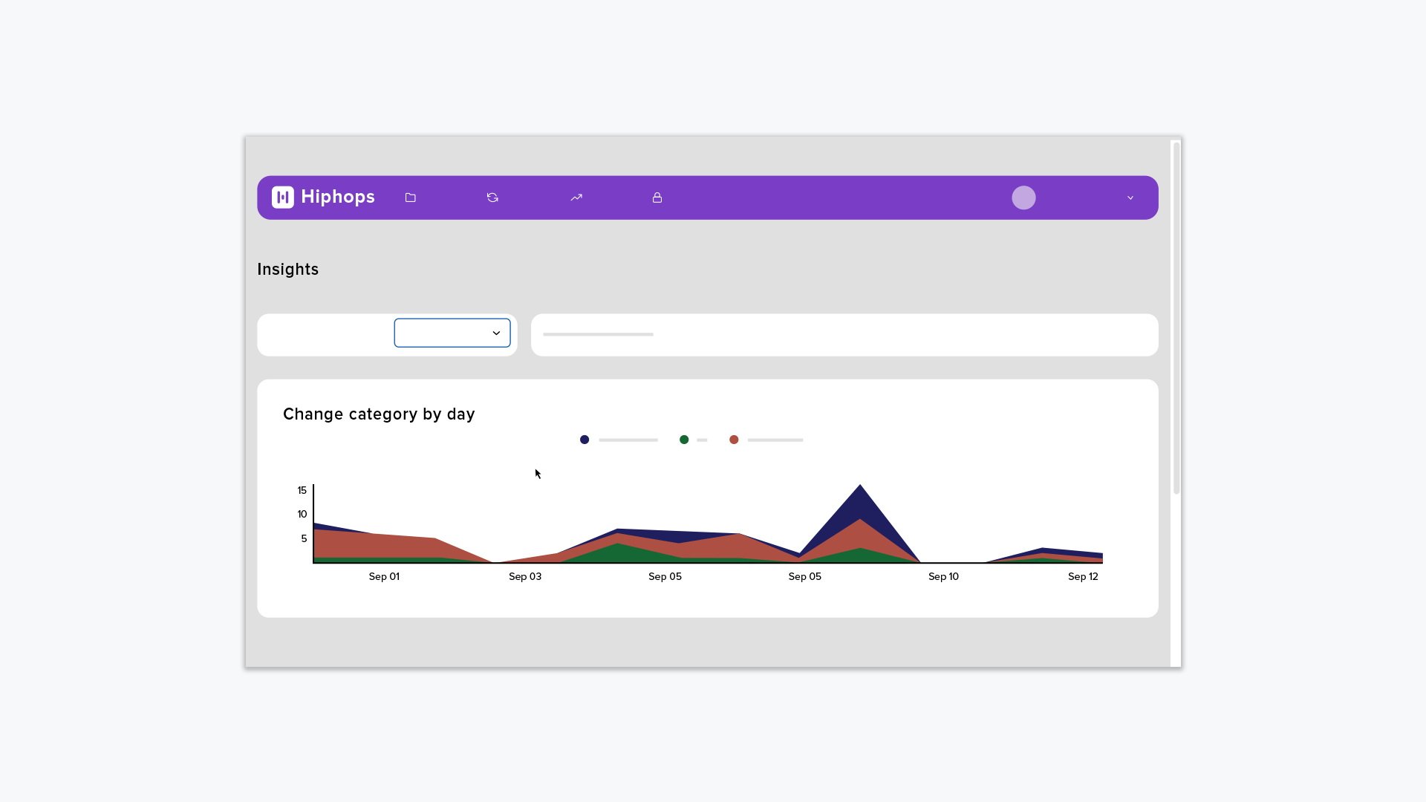The height and width of the screenshot is (802, 1426).
Task: Click the wide filter input field
Action: [x=844, y=335]
